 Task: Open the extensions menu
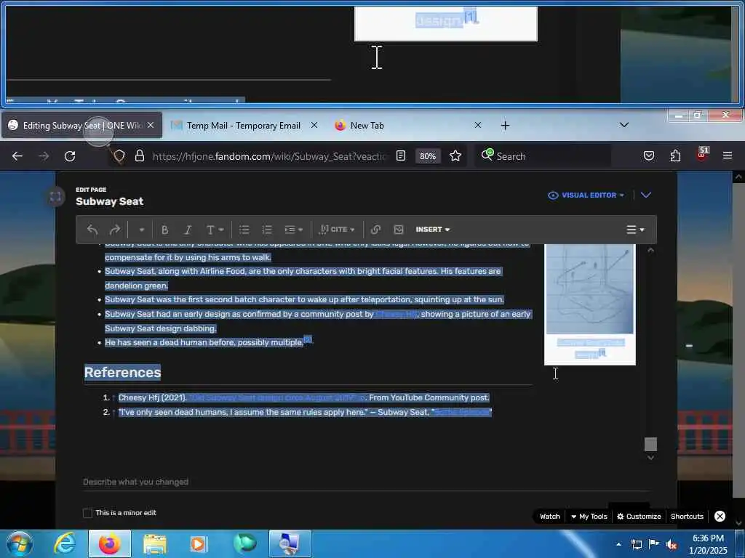(675, 155)
